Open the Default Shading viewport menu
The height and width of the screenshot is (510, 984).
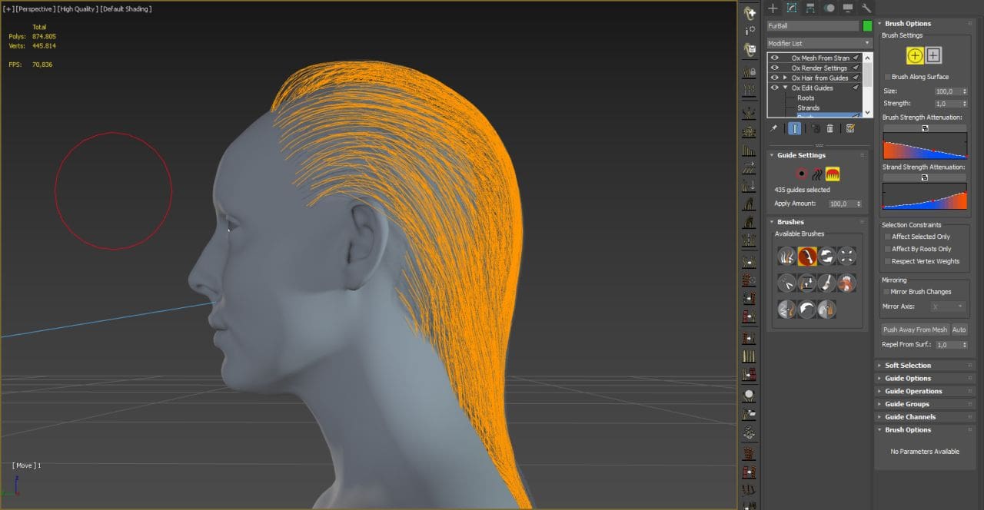pos(126,9)
